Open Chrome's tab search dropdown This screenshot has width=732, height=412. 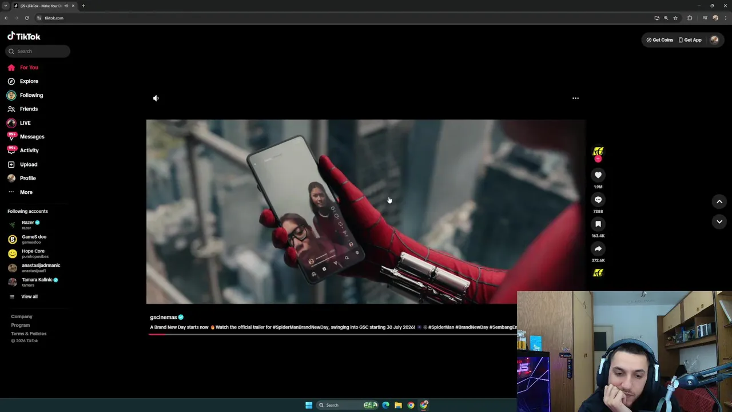coord(6,6)
